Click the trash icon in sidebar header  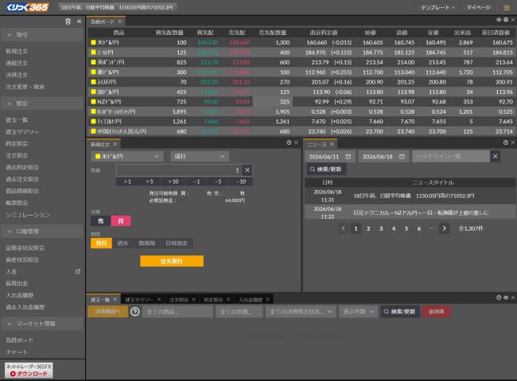(68, 21)
